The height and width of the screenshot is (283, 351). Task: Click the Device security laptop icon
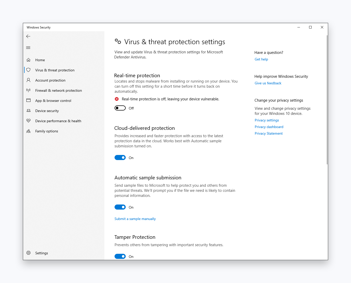click(28, 111)
